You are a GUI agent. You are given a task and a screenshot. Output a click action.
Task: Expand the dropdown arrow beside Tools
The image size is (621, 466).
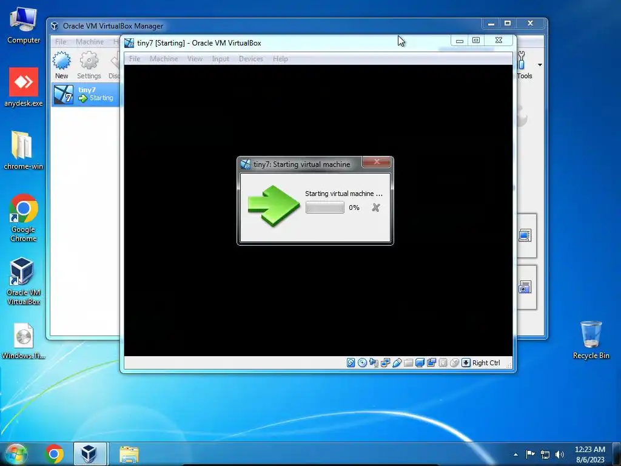[539, 64]
